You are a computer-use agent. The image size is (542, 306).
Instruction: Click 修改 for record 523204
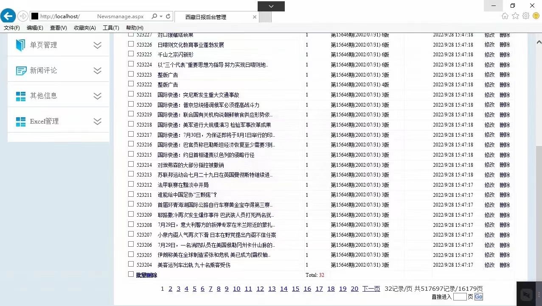click(x=489, y=265)
